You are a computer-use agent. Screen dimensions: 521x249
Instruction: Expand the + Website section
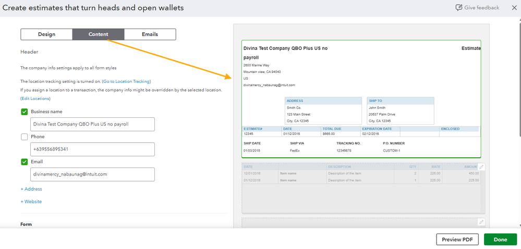(31, 202)
